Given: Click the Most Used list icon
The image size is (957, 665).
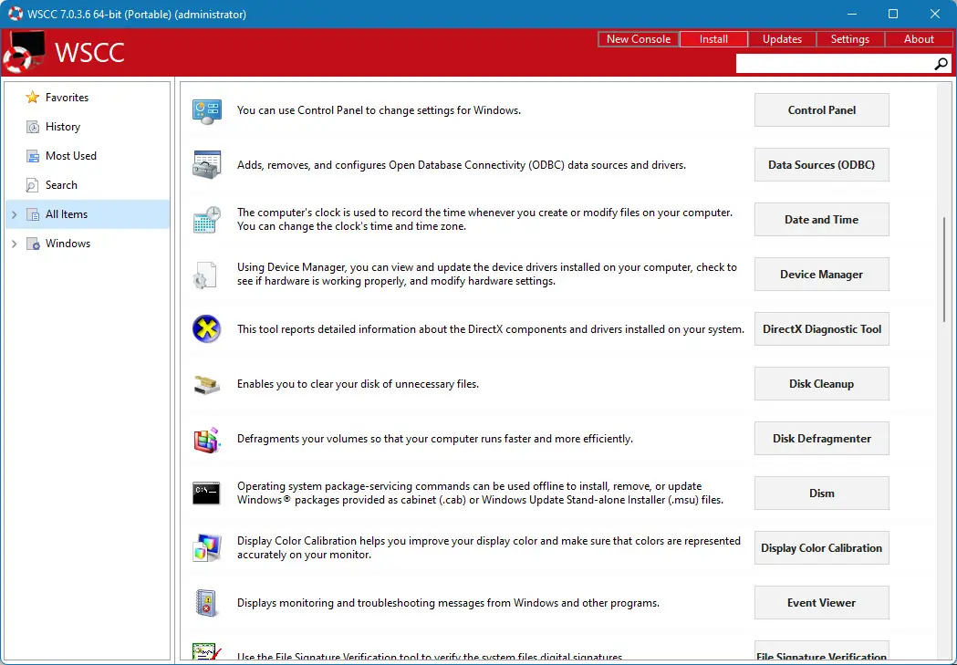Looking at the screenshot, I should point(32,156).
